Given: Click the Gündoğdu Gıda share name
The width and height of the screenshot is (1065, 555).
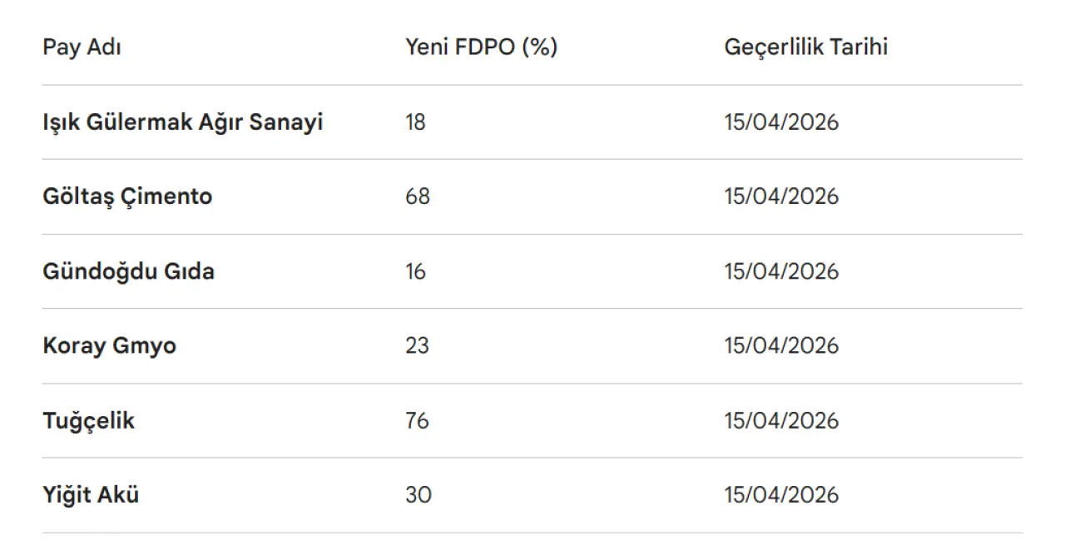Looking at the screenshot, I should point(128,271).
